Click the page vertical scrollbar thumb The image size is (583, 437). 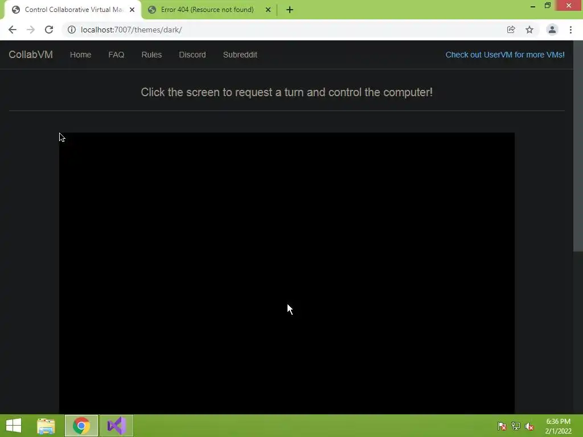click(x=578, y=146)
